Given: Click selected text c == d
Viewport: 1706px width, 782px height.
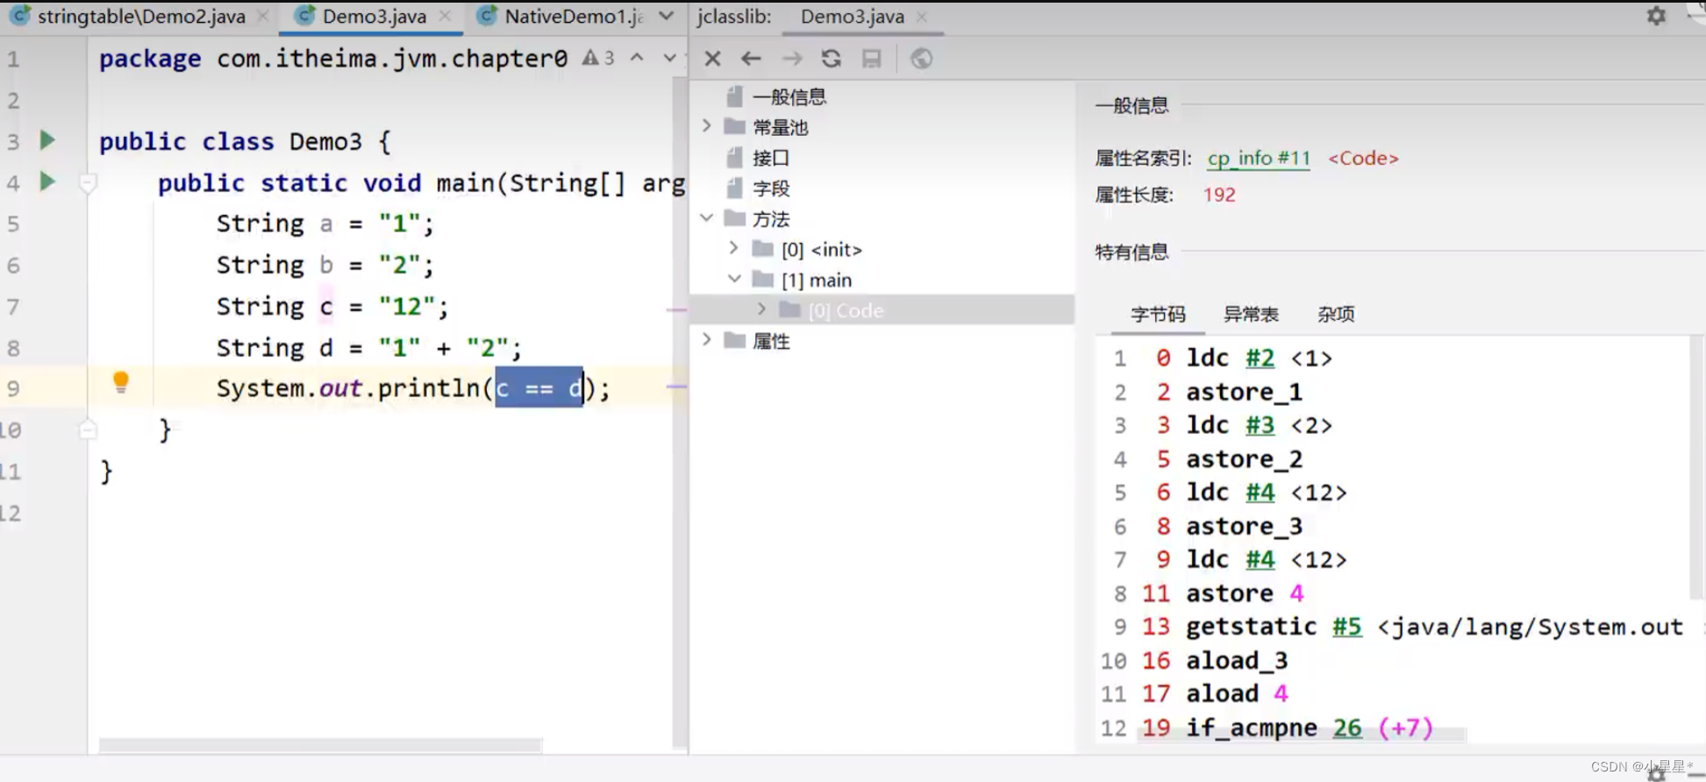Looking at the screenshot, I should click(x=539, y=387).
